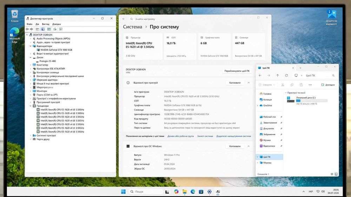
Task: Open Task View from the taskbar
Action: pos(167,192)
